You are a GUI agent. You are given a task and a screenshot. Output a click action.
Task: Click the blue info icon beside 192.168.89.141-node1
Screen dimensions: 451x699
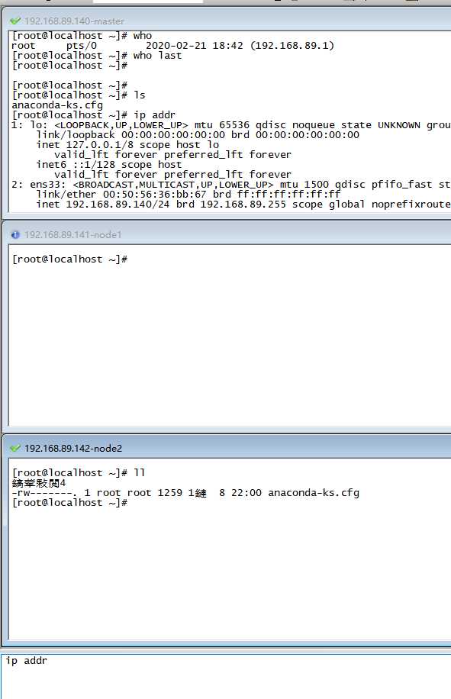coord(15,234)
